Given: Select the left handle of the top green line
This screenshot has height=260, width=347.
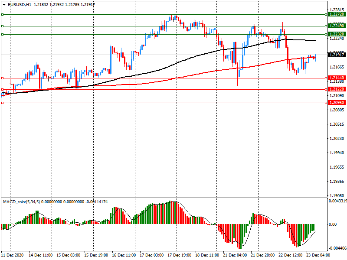Looking at the screenshot, I should 2,14.
